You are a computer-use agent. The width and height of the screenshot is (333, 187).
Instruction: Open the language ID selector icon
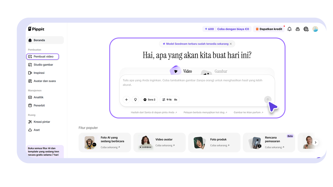[x=306, y=29]
